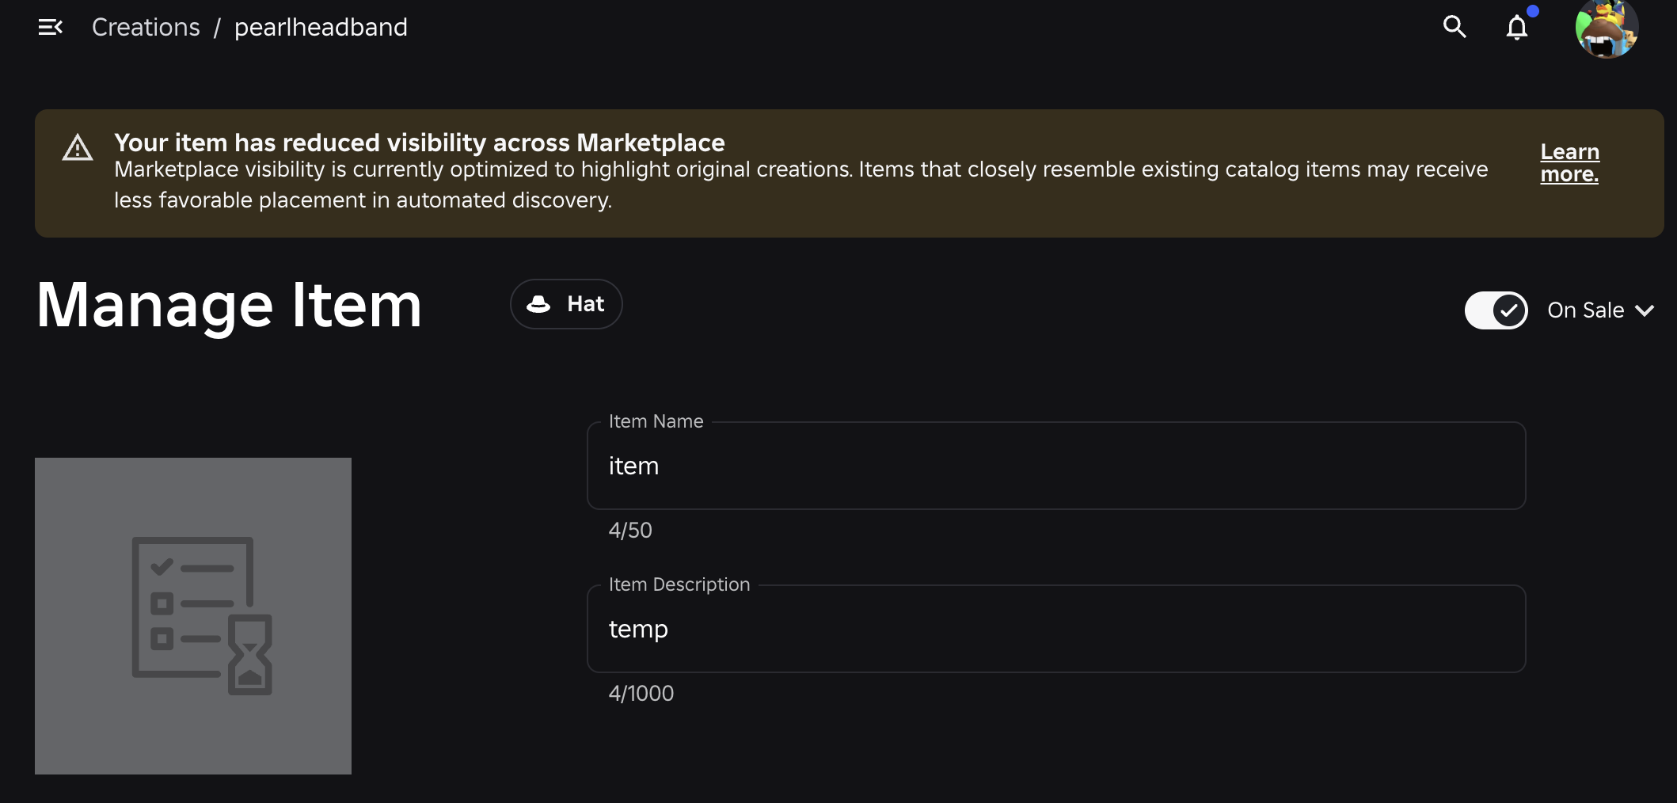This screenshot has width=1677, height=803.
Task: Expand the On Sale dropdown chevron
Action: 1645,310
